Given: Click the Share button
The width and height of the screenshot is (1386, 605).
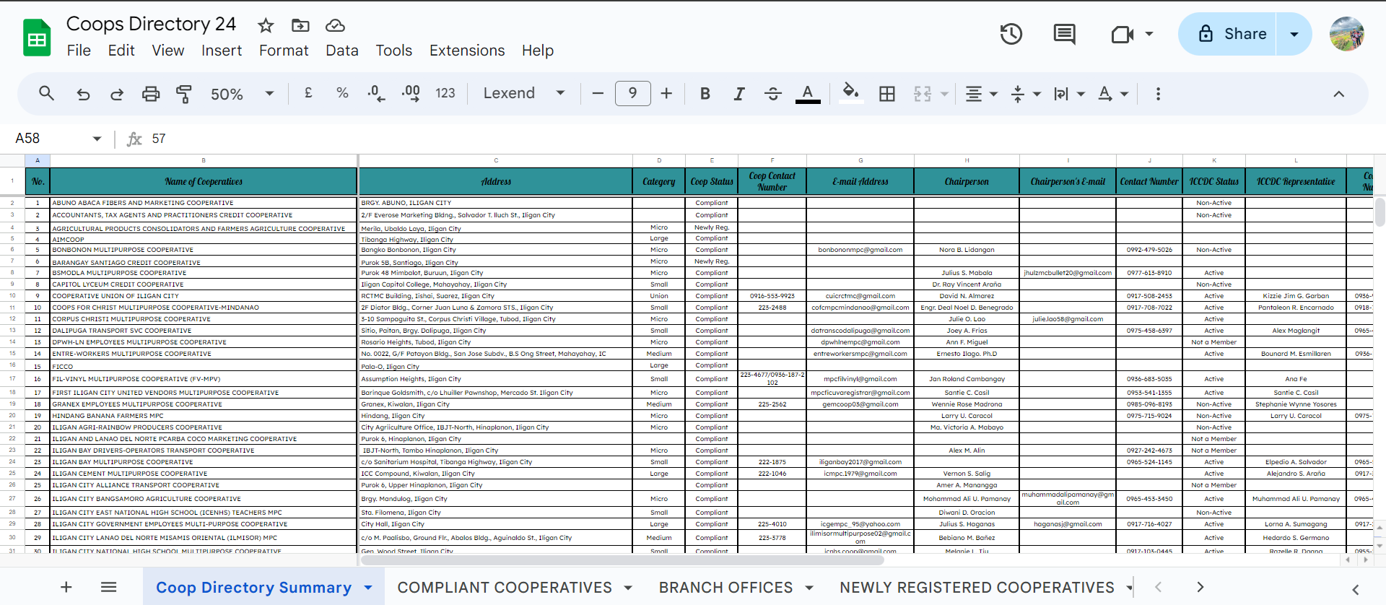Looking at the screenshot, I should pyautogui.click(x=1228, y=34).
